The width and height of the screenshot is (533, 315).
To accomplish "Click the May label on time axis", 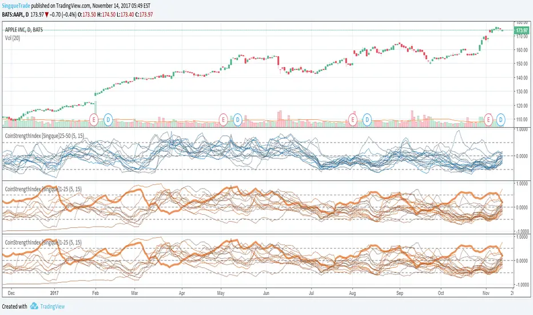I will pos(221,293).
